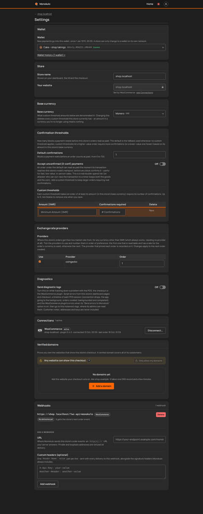
Task: Click the lock icon in Your website field
Action: pos(162,87)
